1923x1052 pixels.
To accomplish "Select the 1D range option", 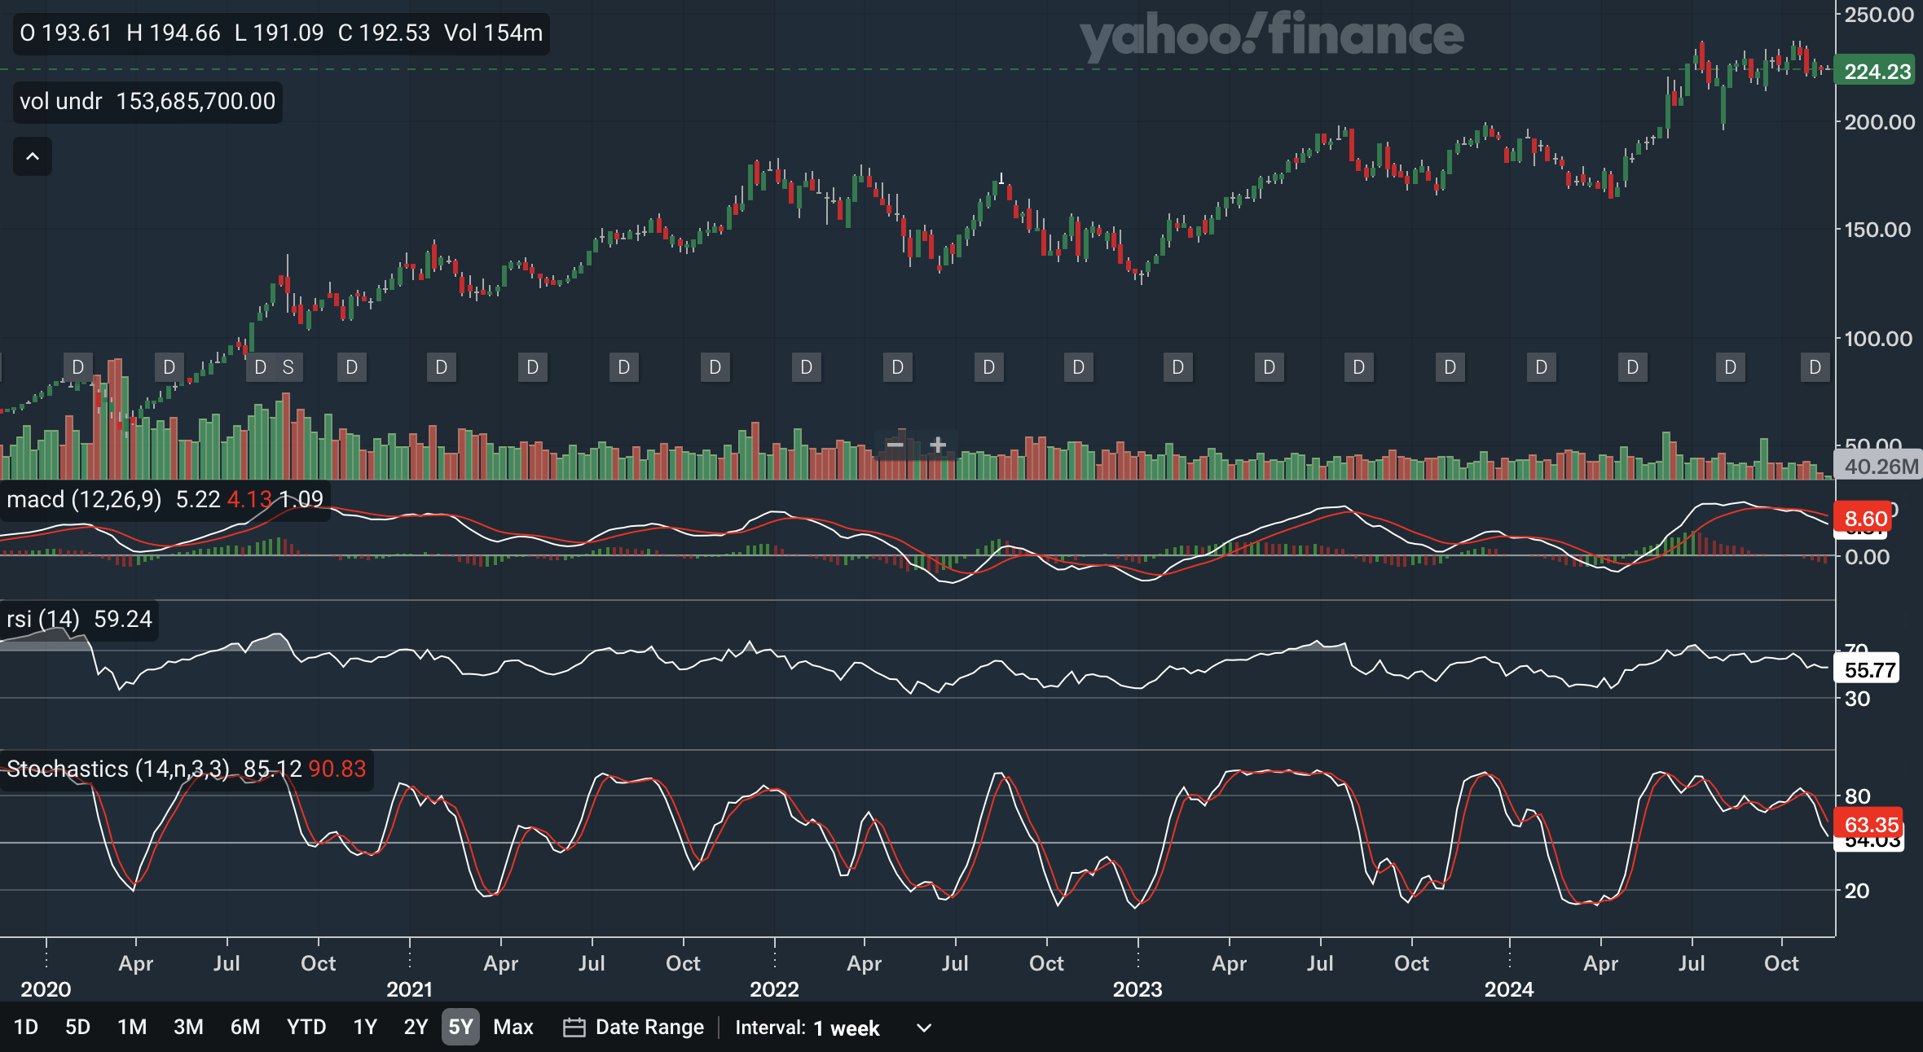I will 26,1028.
